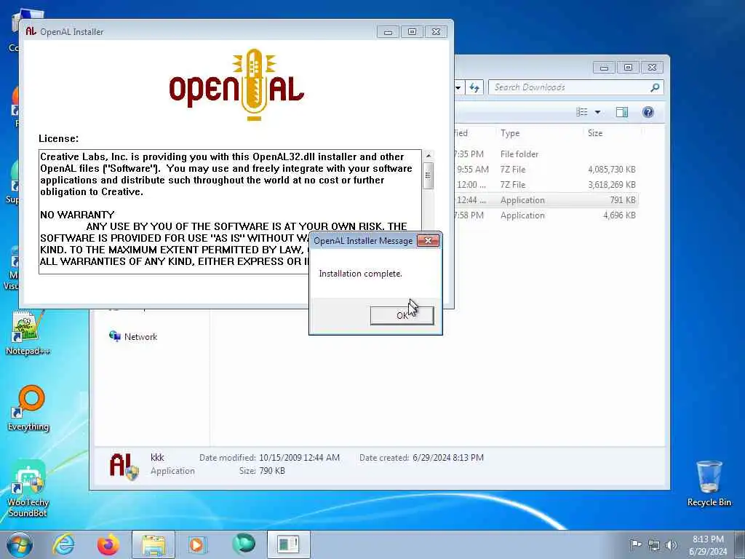Refresh the Explorer folder view
The image size is (745, 559).
pyautogui.click(x=474, y=87)
